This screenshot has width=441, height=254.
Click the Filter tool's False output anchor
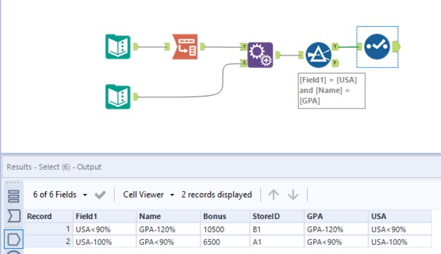[x=335, y=63]
